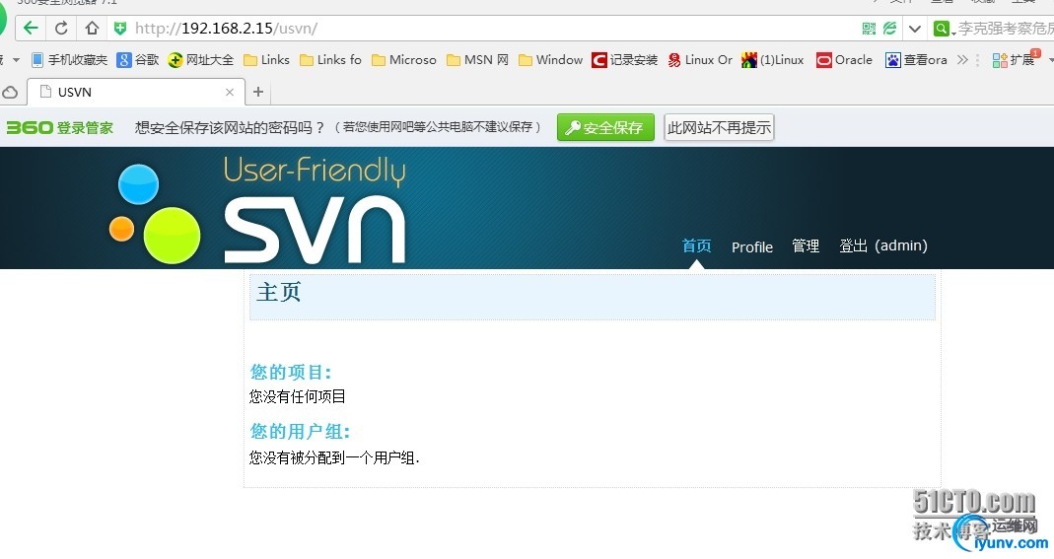1054x559 pixels.
Task: Open the Links fo bookmark folder
Action: 330,60
